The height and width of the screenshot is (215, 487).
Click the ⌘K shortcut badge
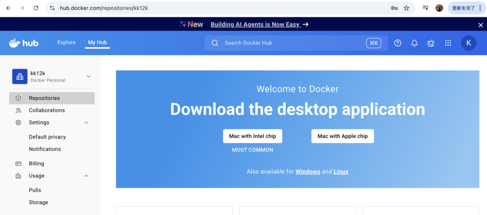point(374,43)
